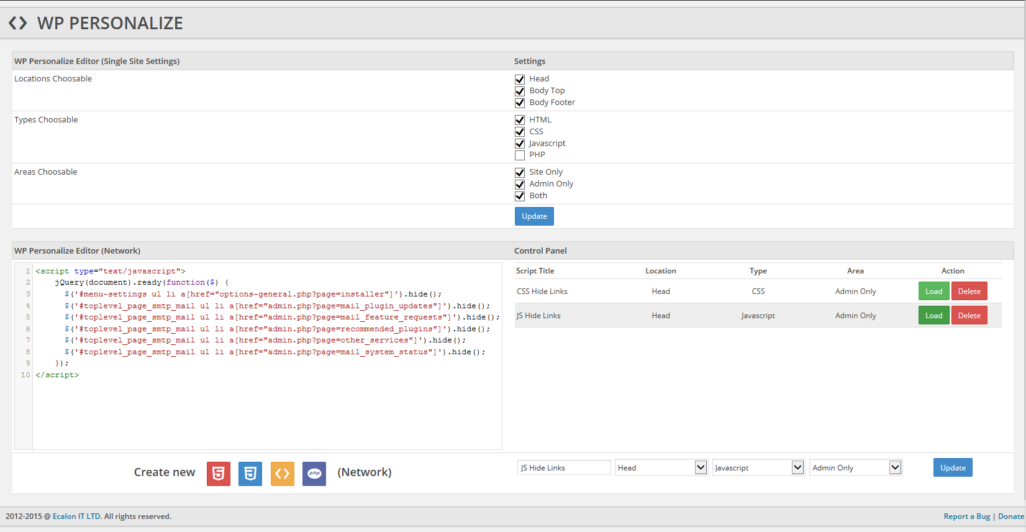
Task: Click the jQuery document ready line
Action: click(142, 283)
